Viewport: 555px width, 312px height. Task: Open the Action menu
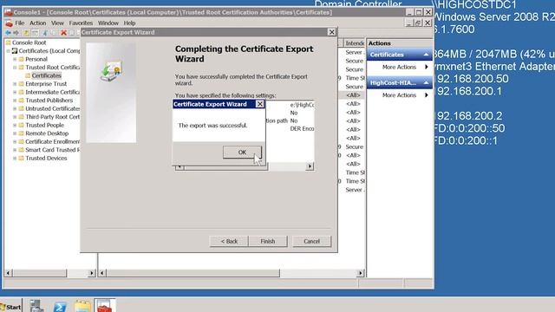tap(37, 23)
